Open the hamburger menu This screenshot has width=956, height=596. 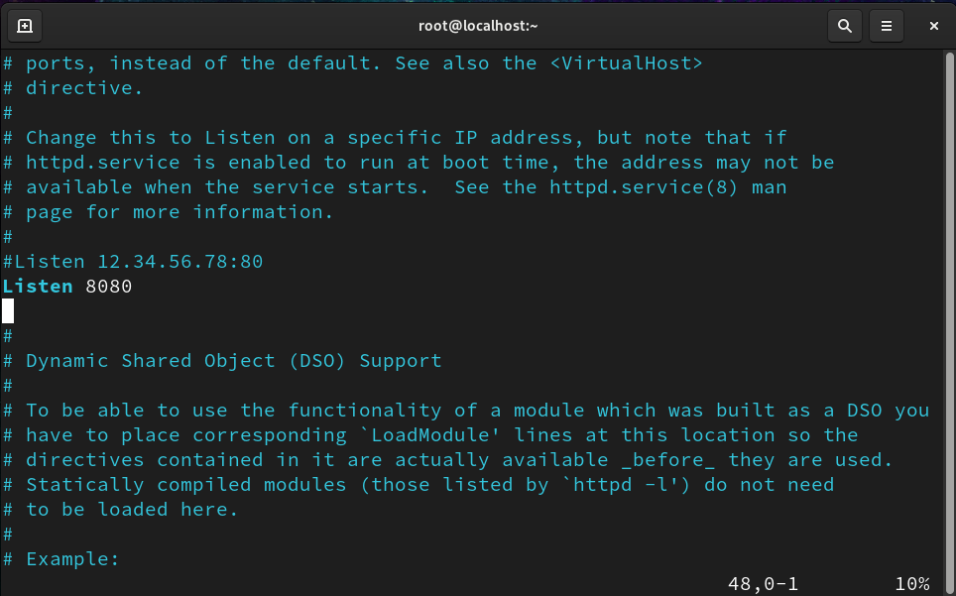click(x=886, y=26)
